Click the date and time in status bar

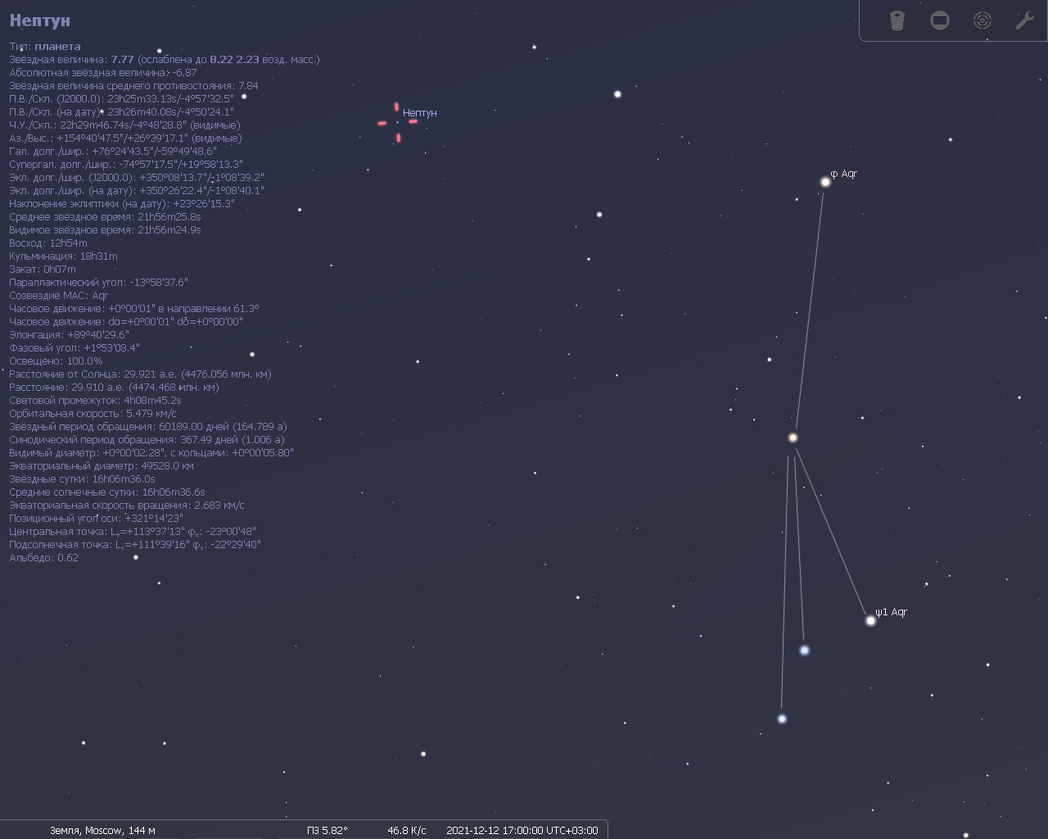(x=522, y=830)
